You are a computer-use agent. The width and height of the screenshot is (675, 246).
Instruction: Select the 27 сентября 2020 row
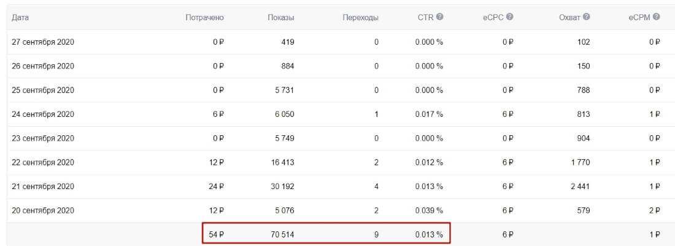tap(44, 42)
